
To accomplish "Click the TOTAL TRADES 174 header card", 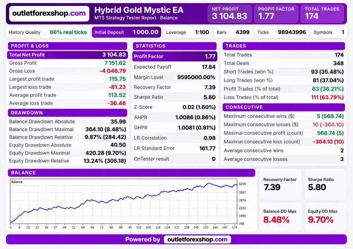I will (x=322, y=14).
